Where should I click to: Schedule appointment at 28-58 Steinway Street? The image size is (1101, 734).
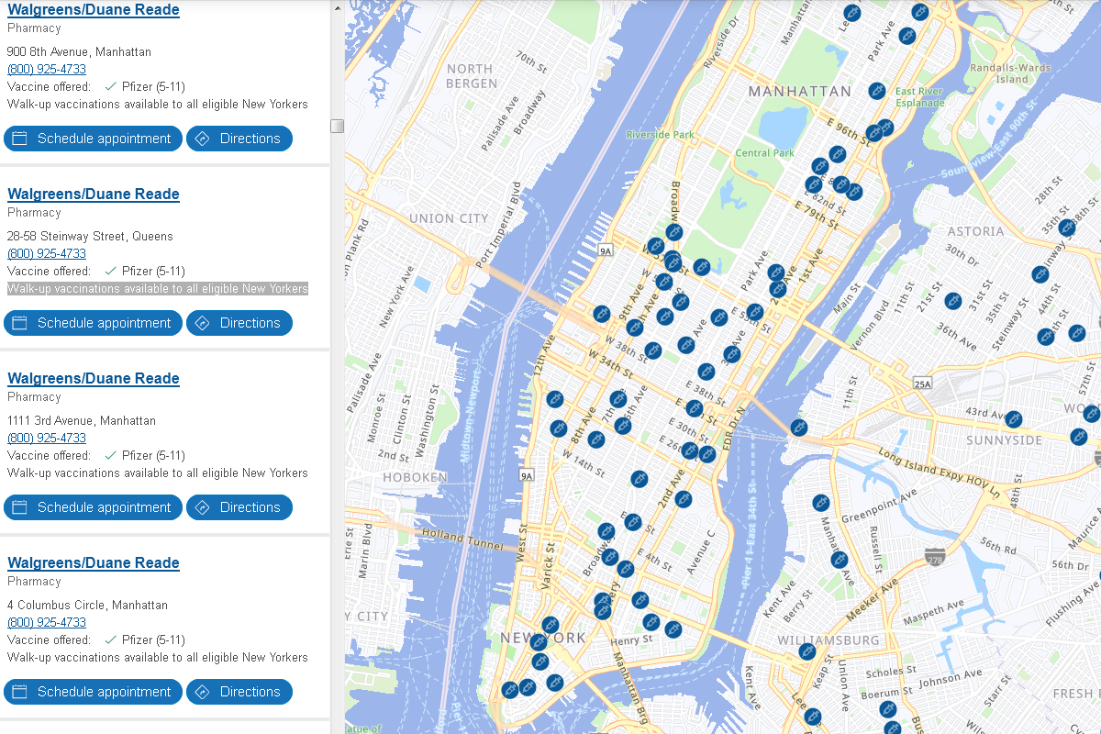93,323
